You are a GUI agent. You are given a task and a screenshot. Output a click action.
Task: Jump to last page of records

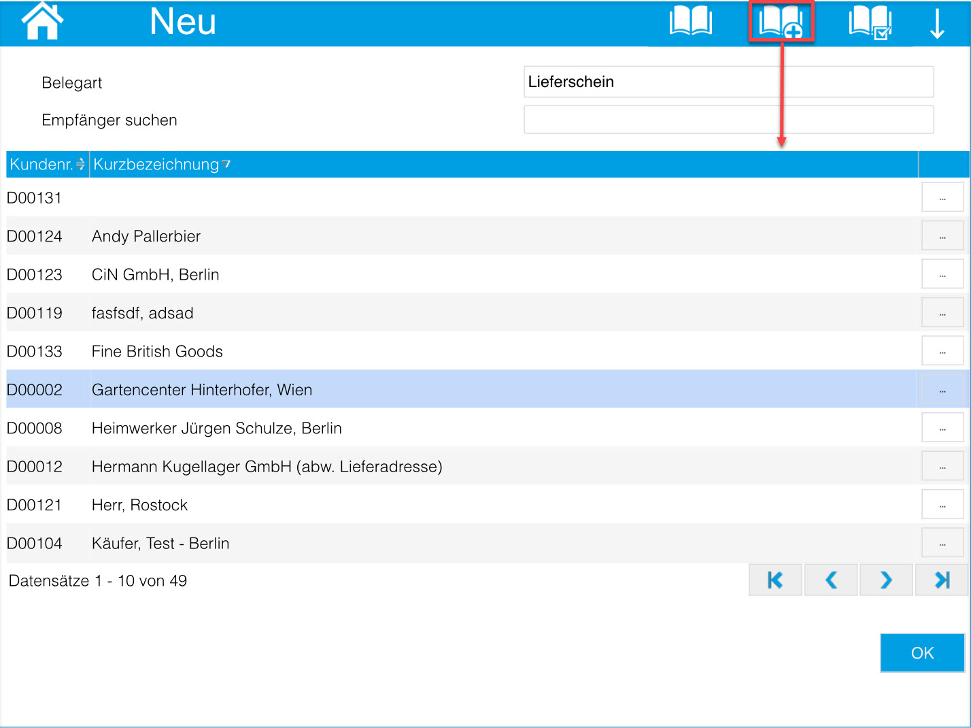942,580
